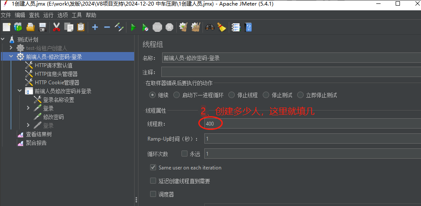The height and width of the screenshot is (206, 421).
Task: Open the 工具 menu
Action: (77, 15)
